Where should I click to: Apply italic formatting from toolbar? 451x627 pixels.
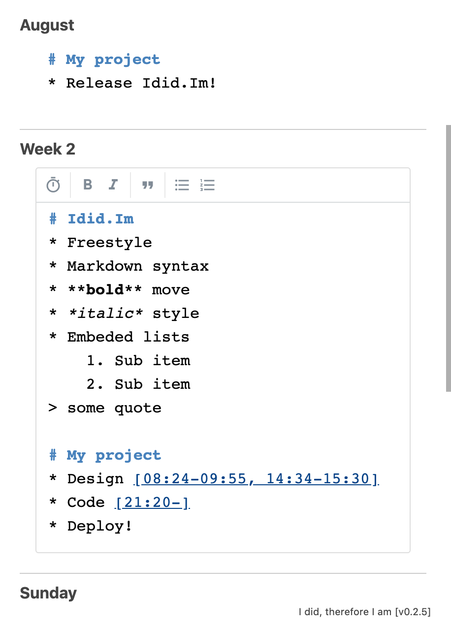coord(113,185)
